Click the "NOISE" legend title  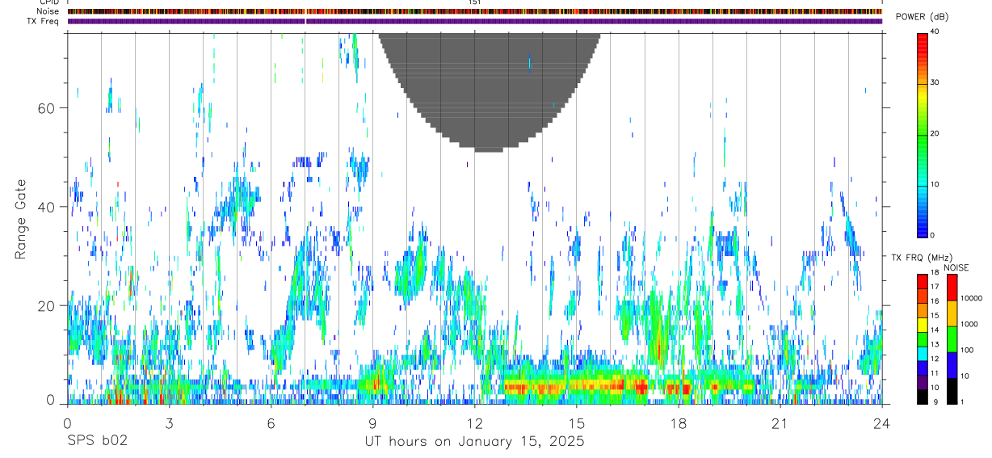[956, 267]
